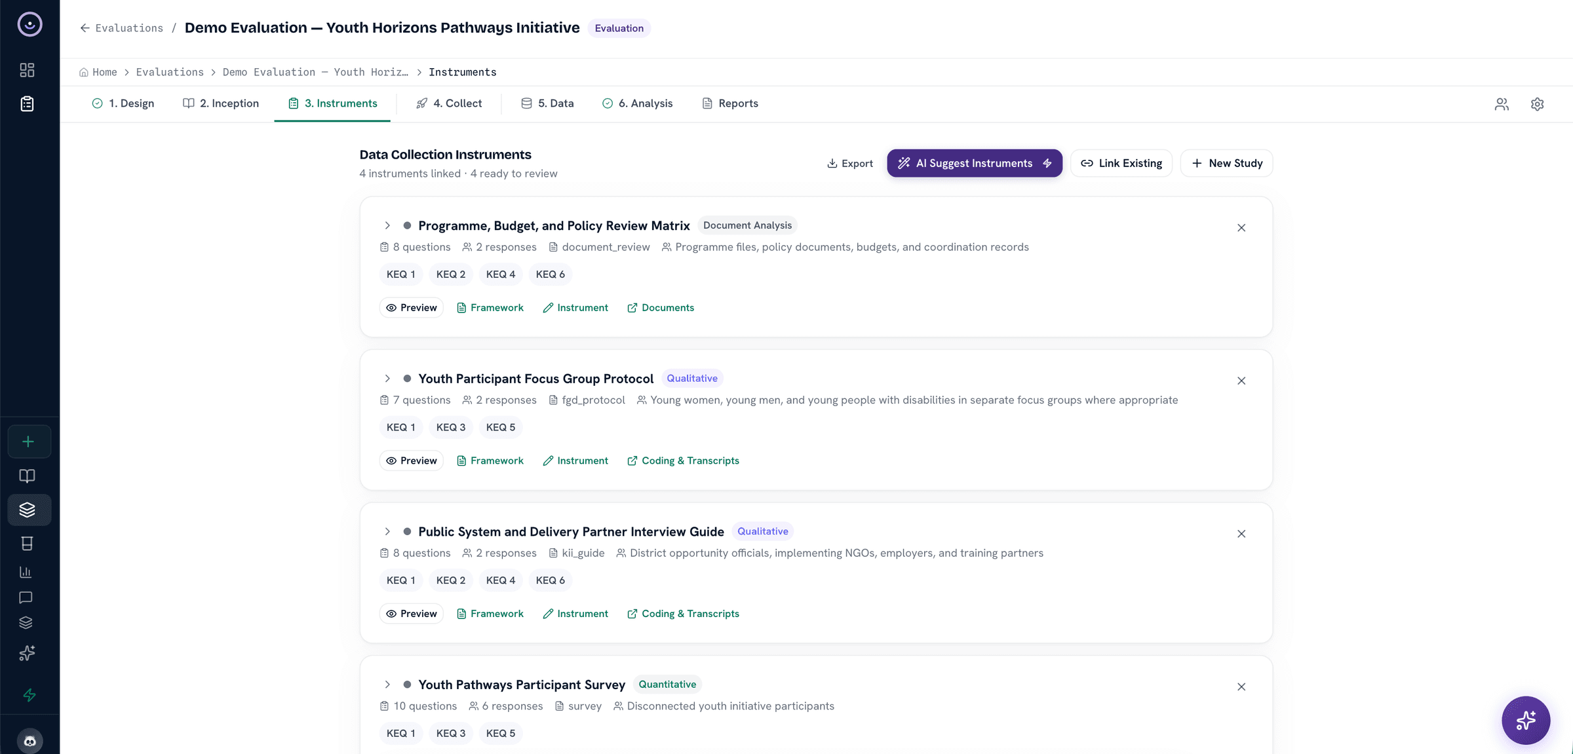Open Documents link for Policy Review Matrix

click(x=661, y=308)
